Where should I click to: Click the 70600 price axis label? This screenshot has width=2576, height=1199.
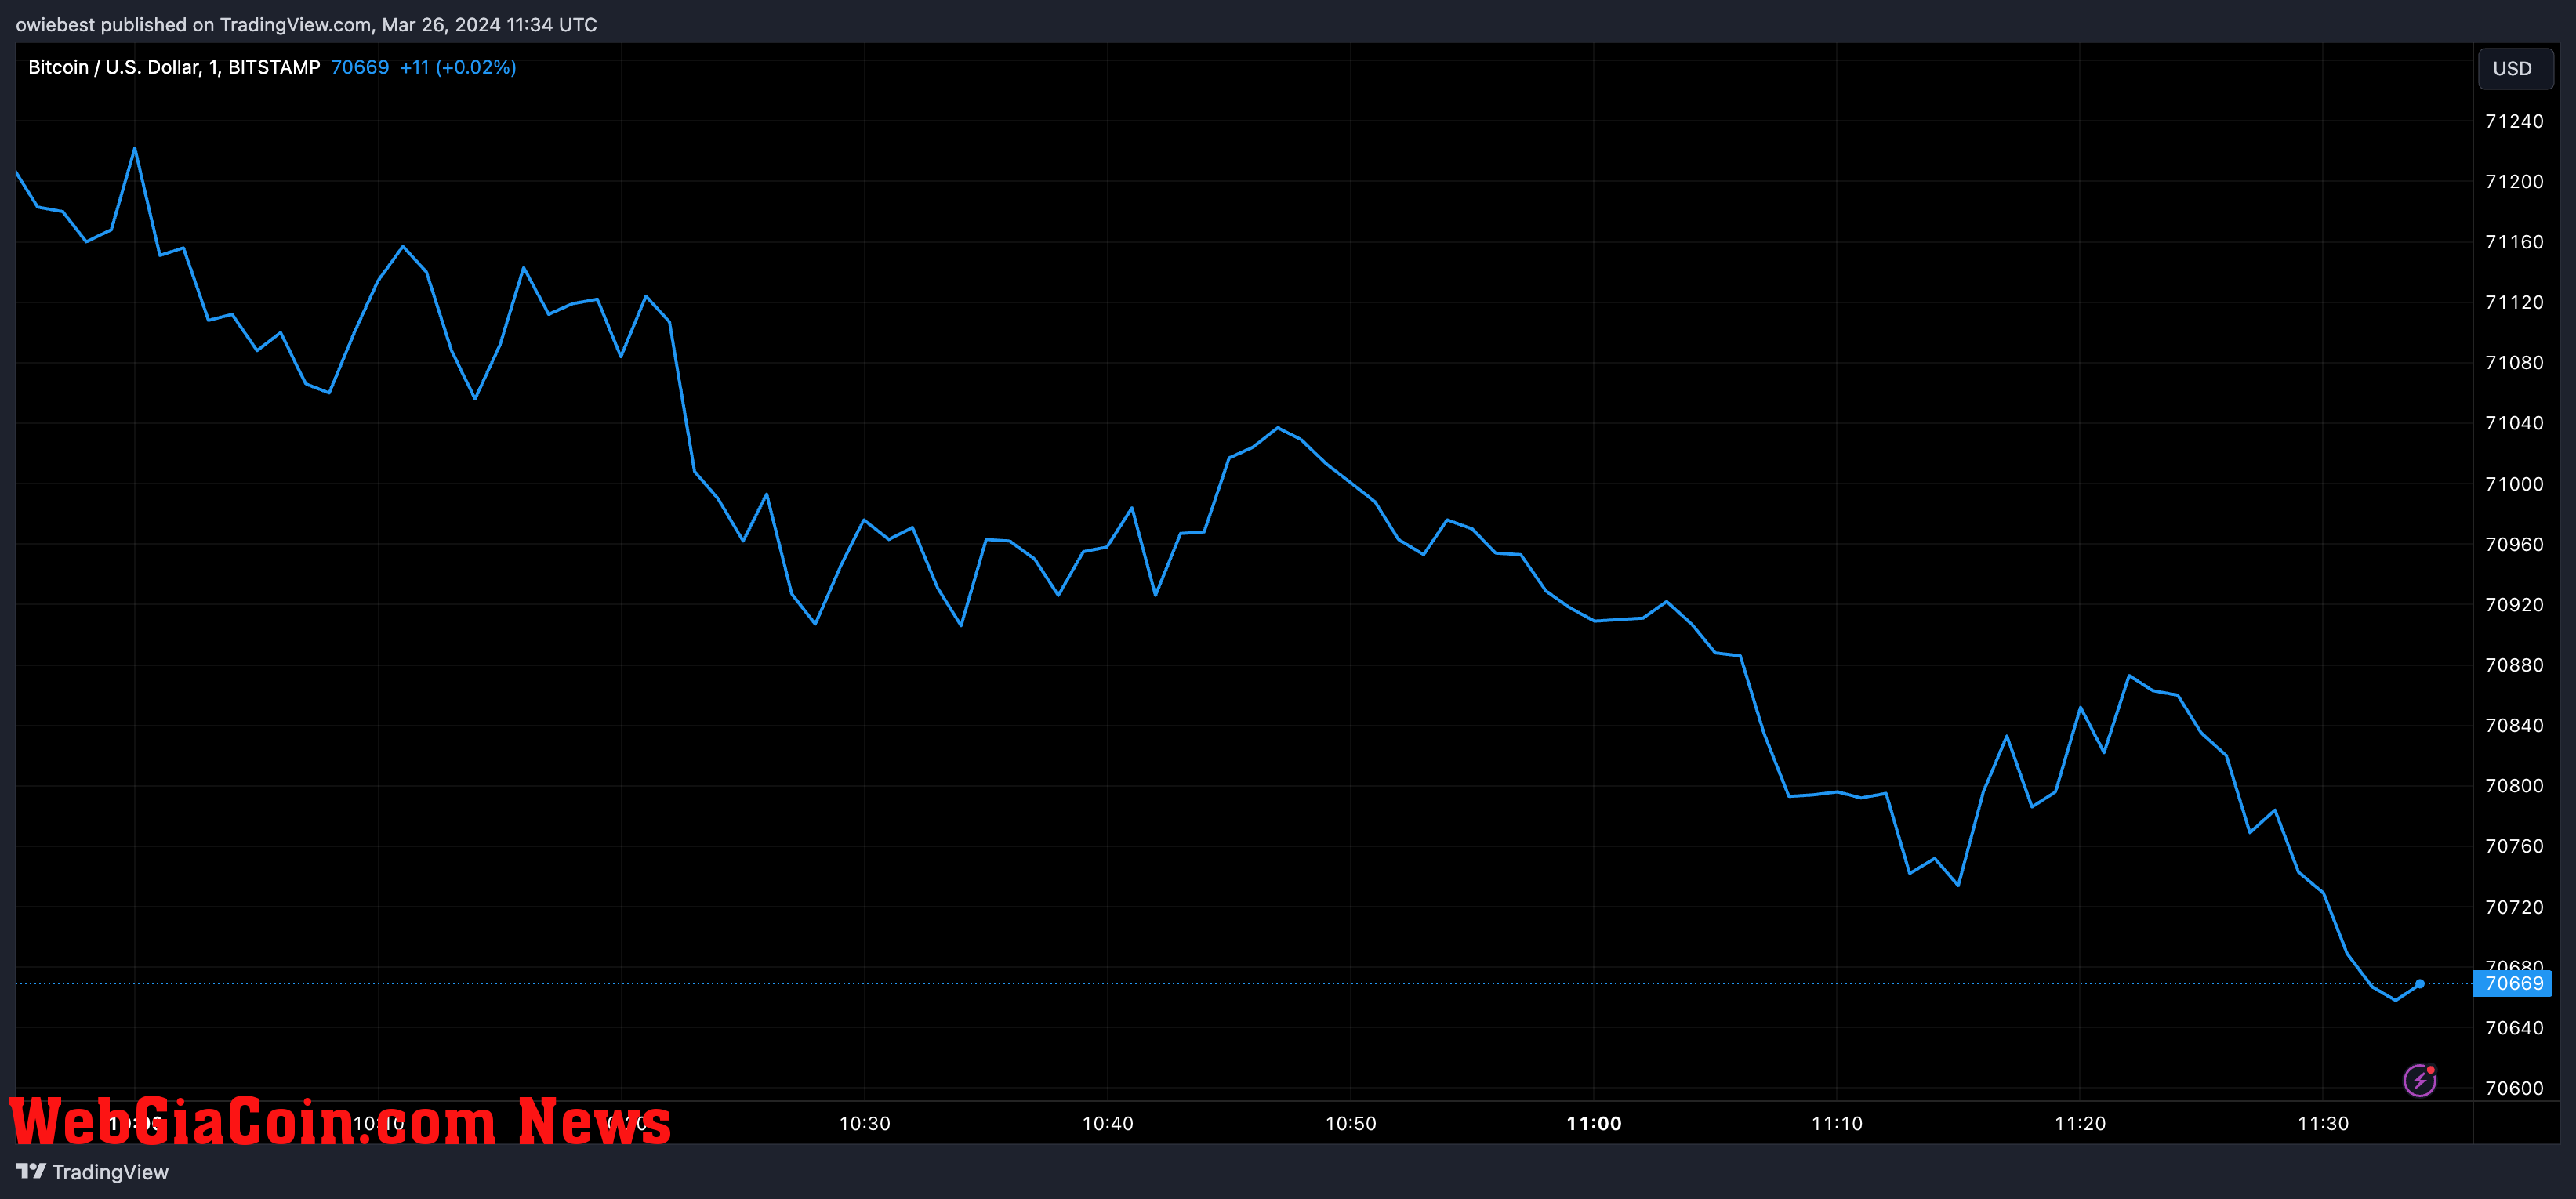(2514, 1088)
